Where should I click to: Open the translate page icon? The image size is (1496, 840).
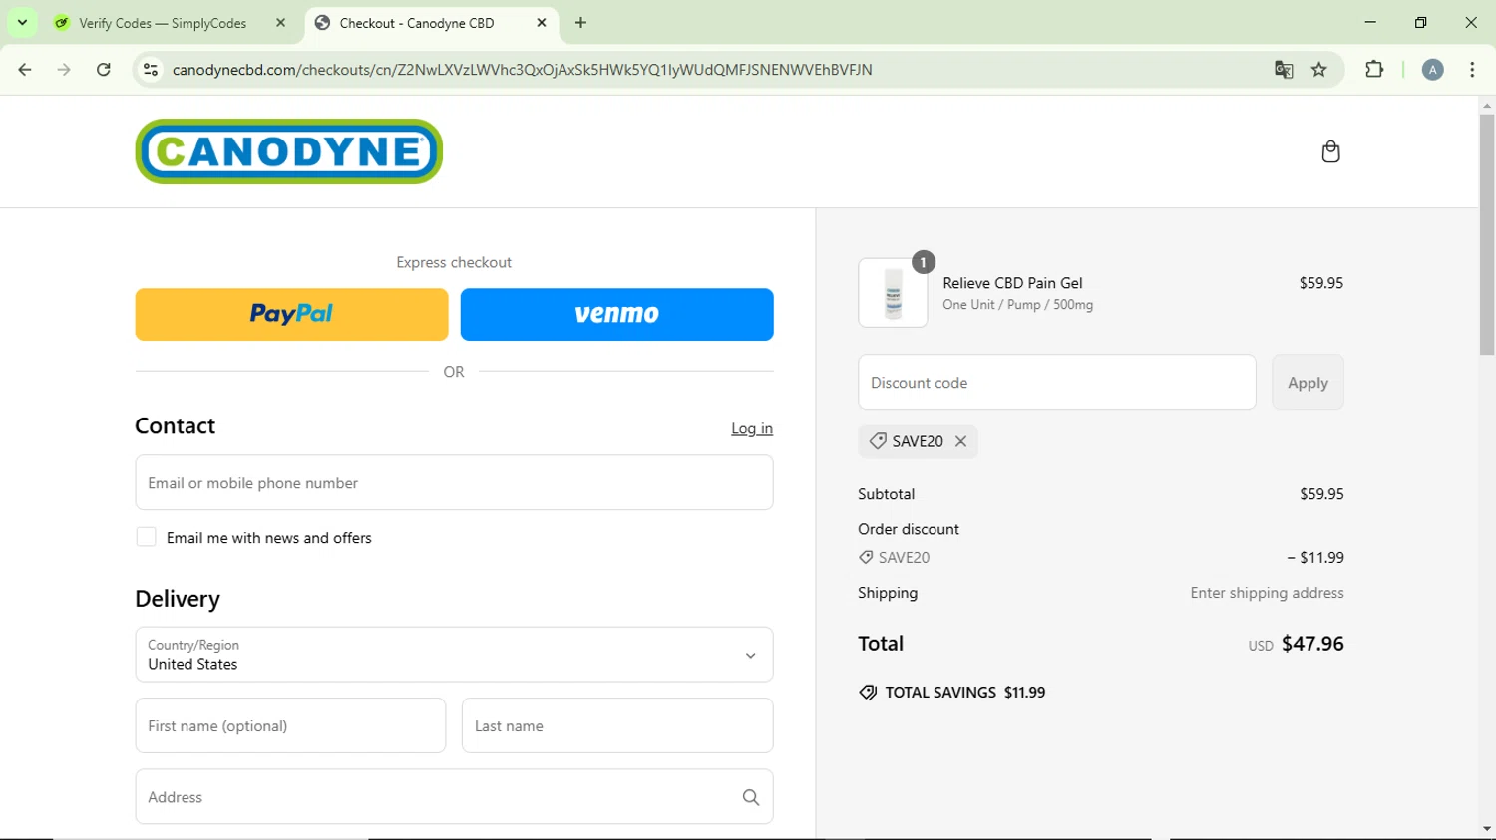[1284, 70]
